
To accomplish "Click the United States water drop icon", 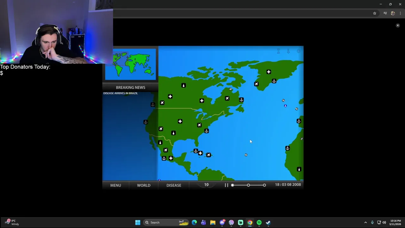I will coord(173,133).
